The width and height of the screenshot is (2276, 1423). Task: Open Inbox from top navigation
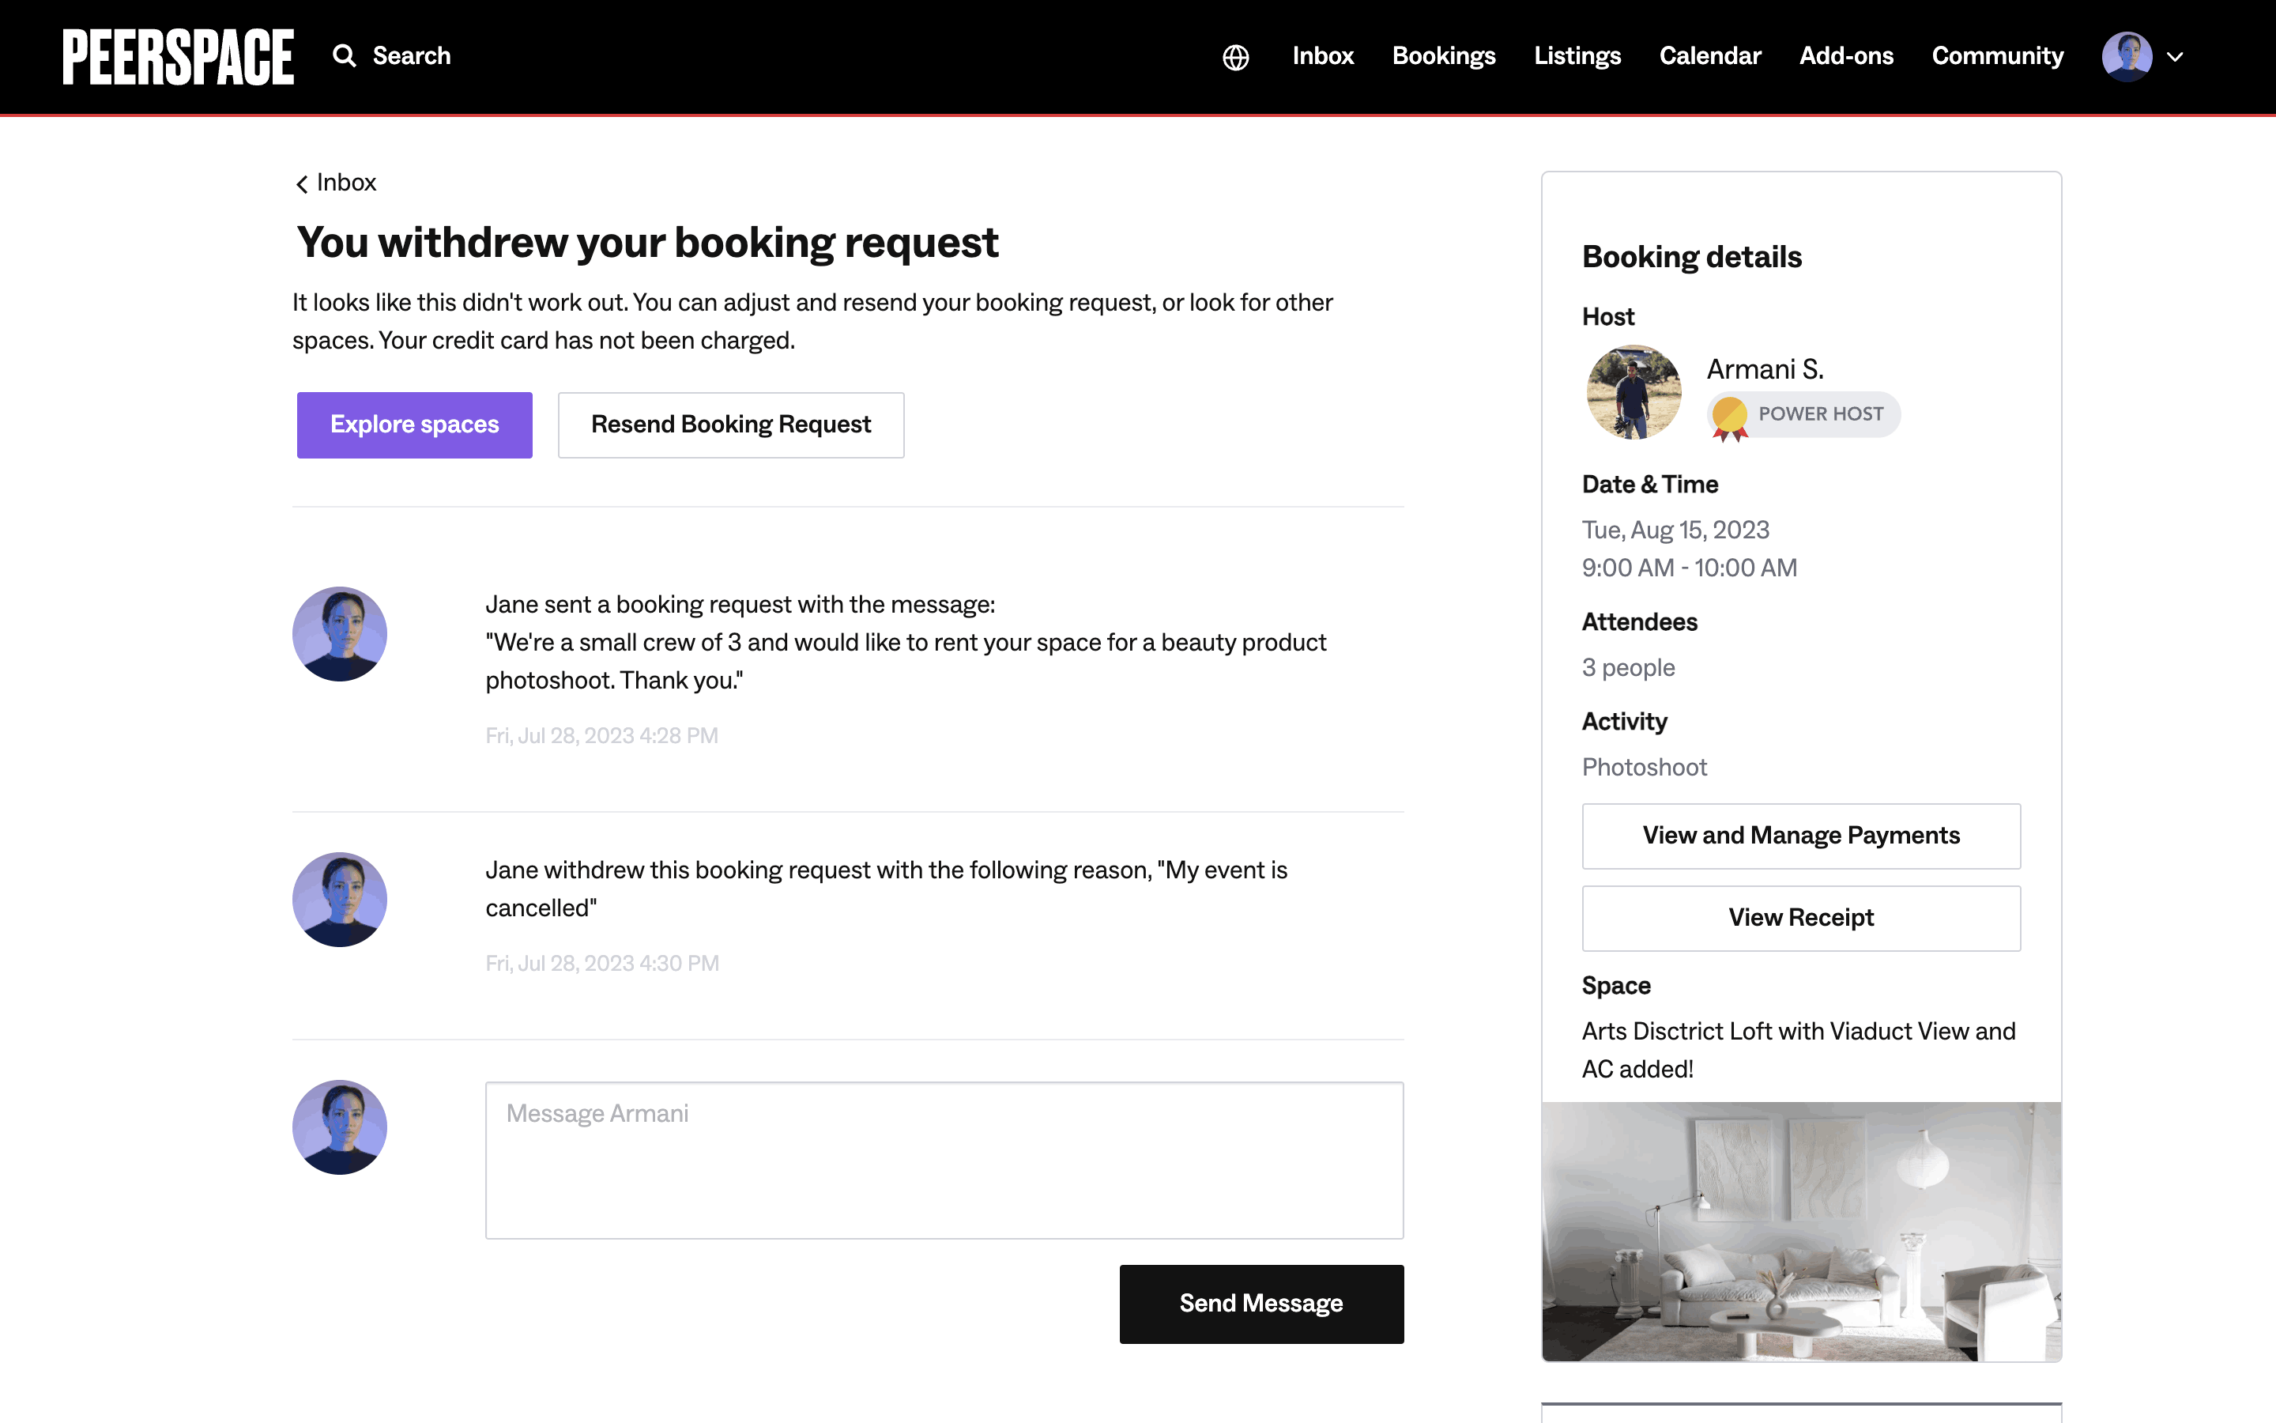click(x=1322, y=56)
